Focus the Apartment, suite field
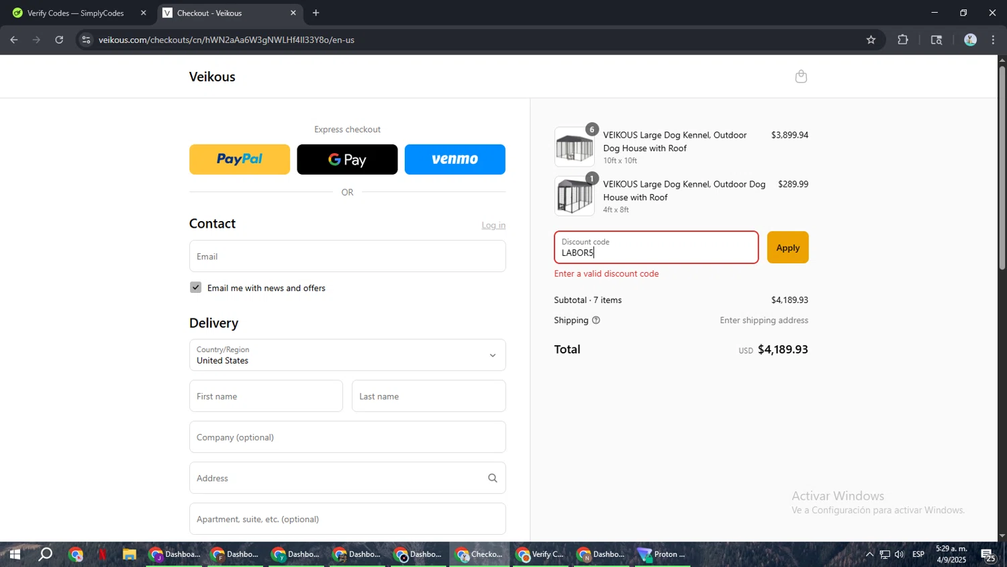This screenshot has height=567, width=1007. coord(347,519)
